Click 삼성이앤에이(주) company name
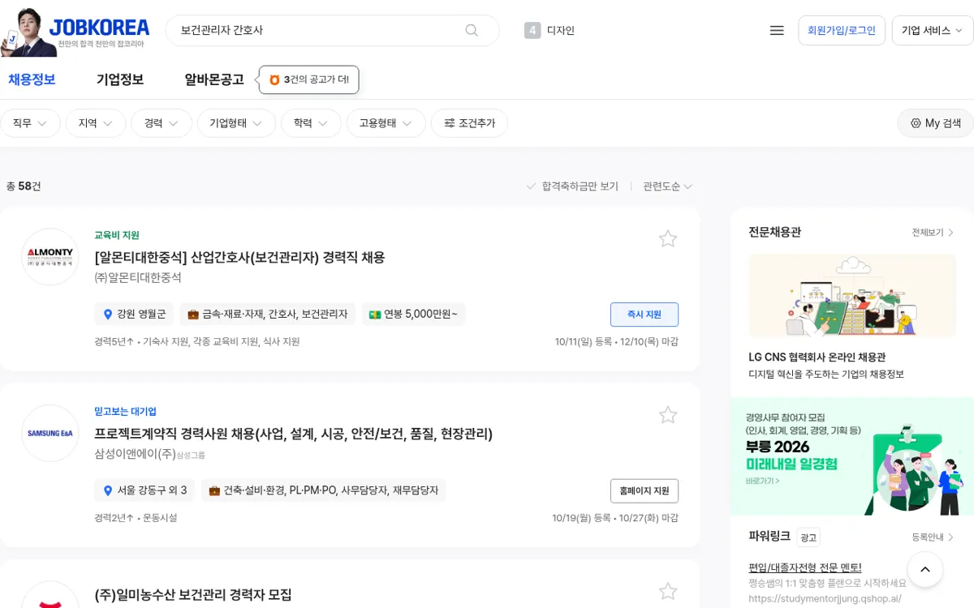Screen dimensions: 974x608 pyautogui.click(x=135, y=454)
